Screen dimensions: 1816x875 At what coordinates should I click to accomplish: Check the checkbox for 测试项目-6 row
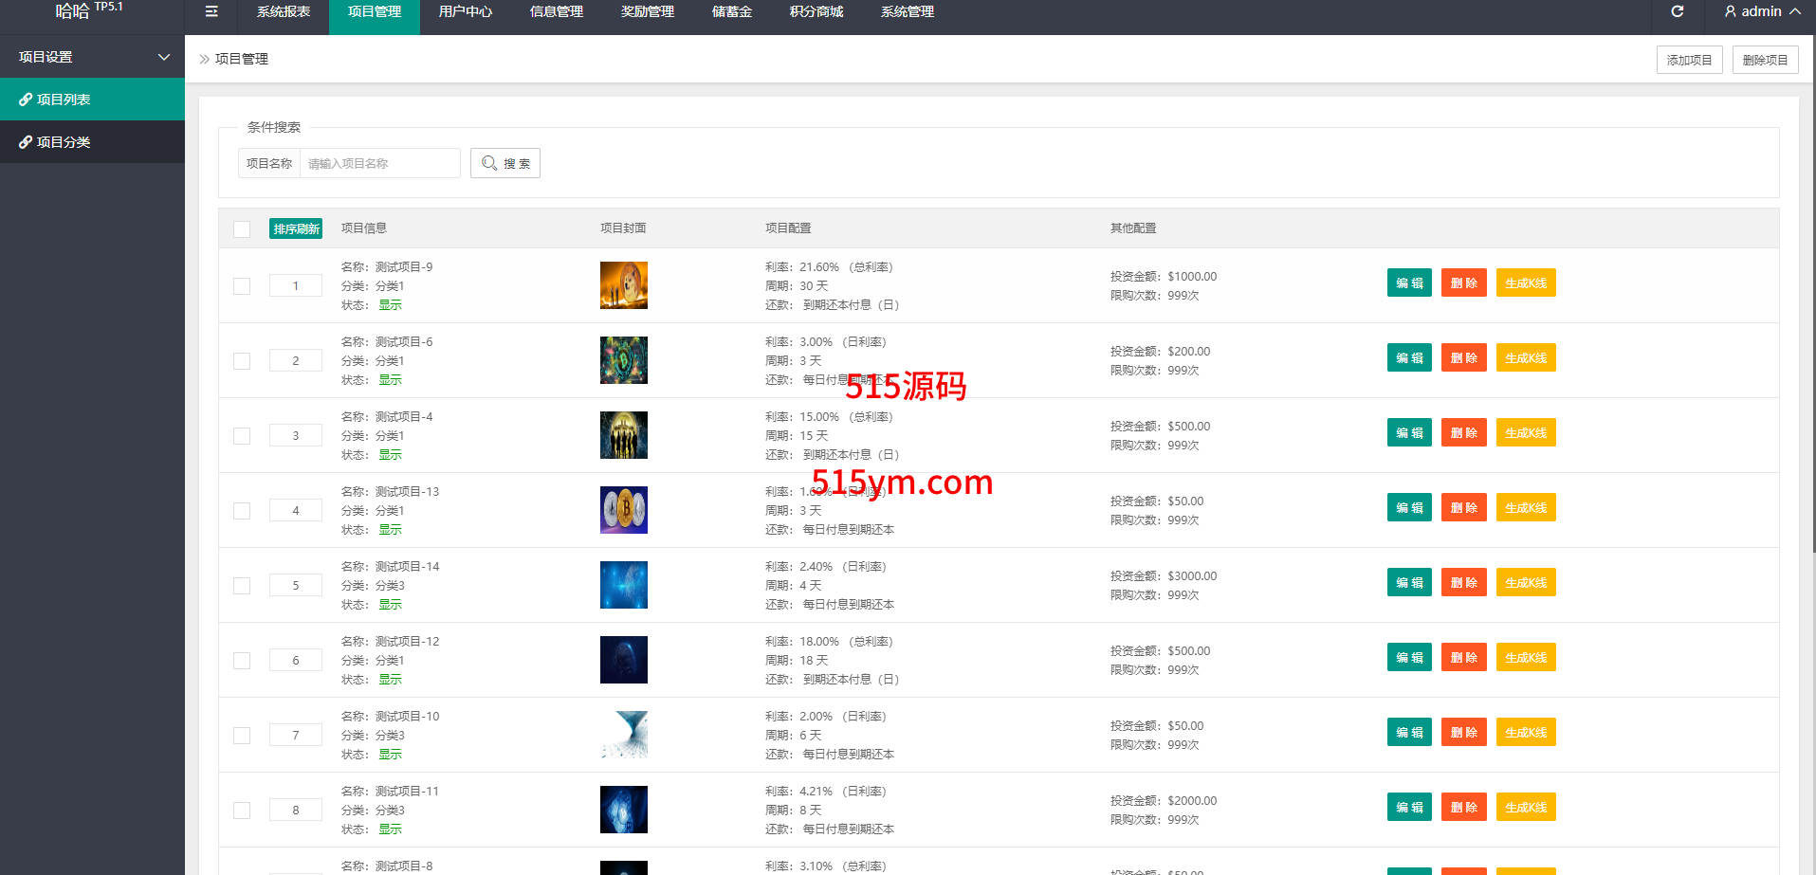pos(242,361)
